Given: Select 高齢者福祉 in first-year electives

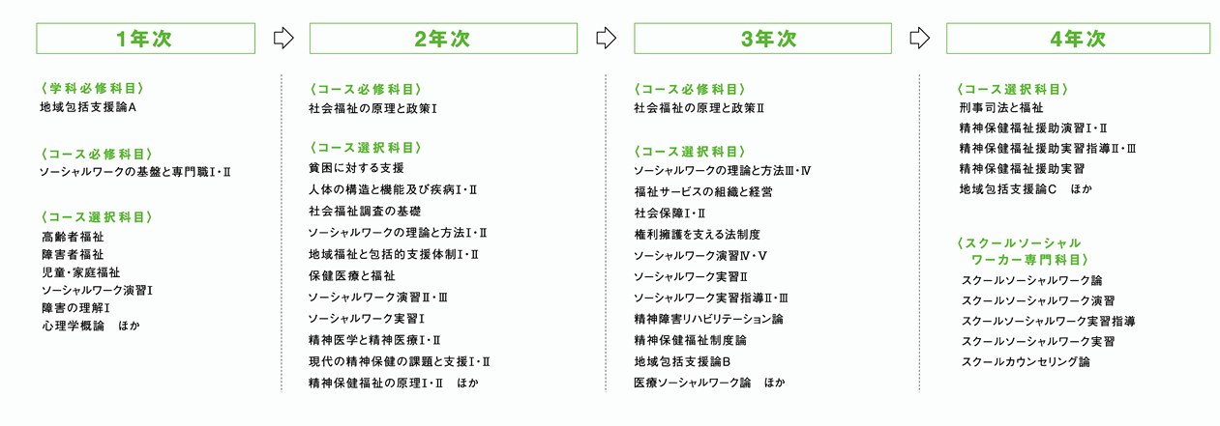Looking at the screenshot, I should coord(73,237).
